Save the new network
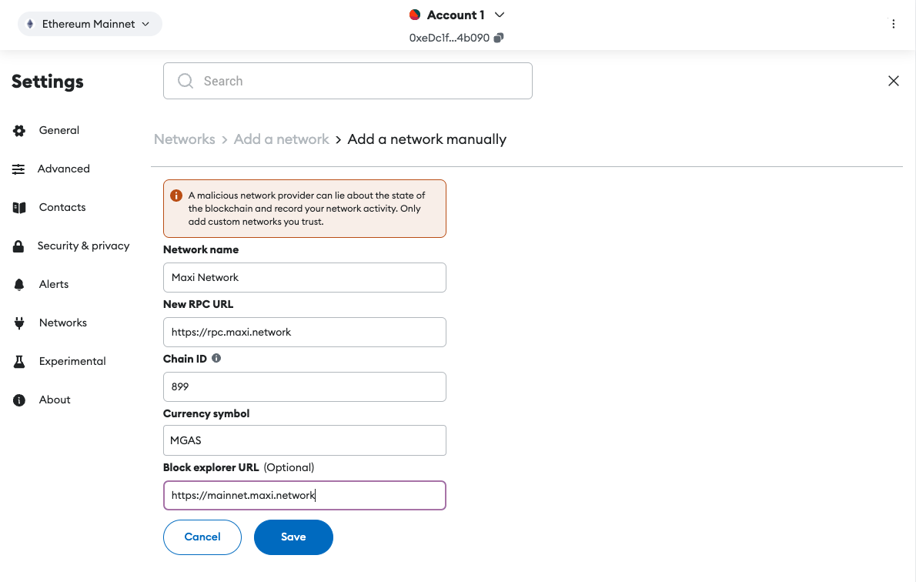 point(293,537)
